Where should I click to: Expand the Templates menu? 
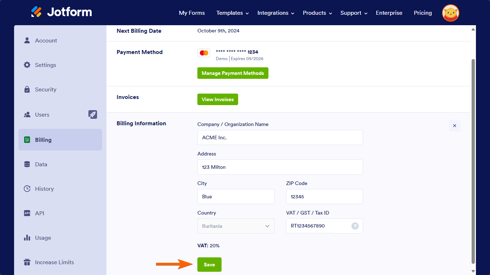tap(232, 13)
